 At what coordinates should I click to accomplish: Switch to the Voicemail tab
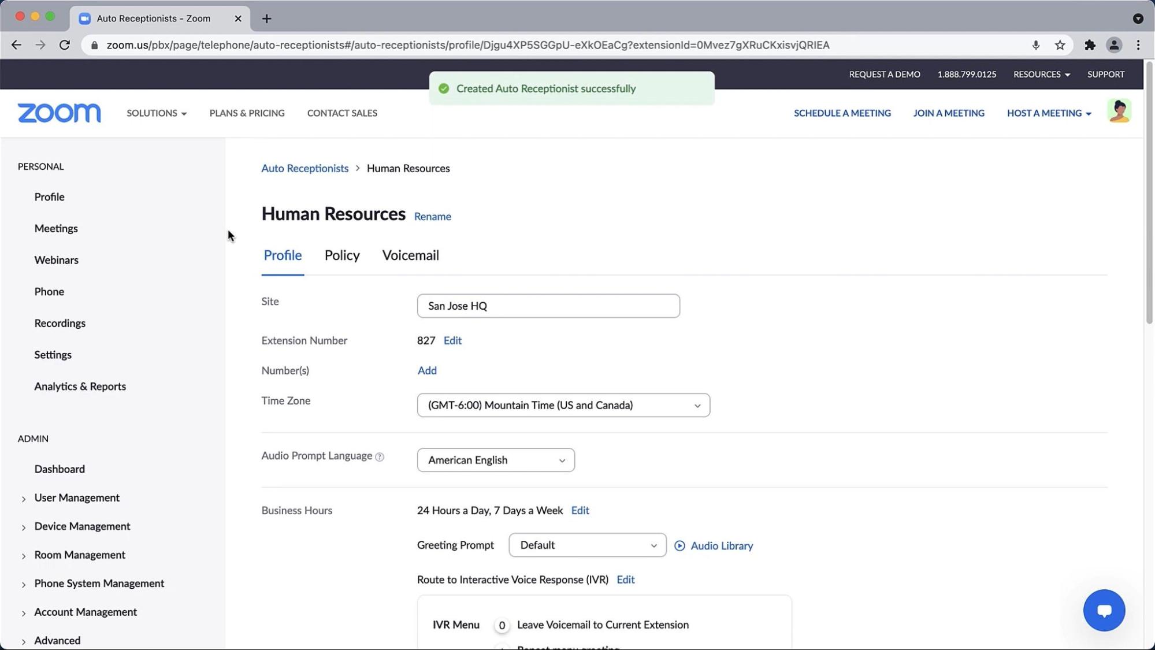point(410,254)
